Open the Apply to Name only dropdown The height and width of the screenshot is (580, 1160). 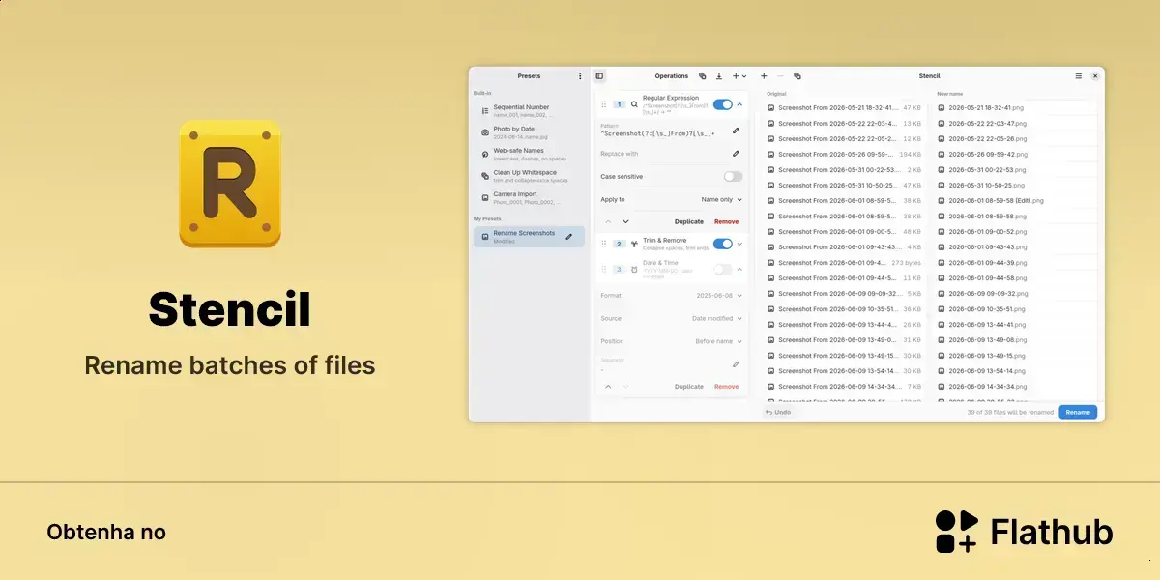coord(722,199)
